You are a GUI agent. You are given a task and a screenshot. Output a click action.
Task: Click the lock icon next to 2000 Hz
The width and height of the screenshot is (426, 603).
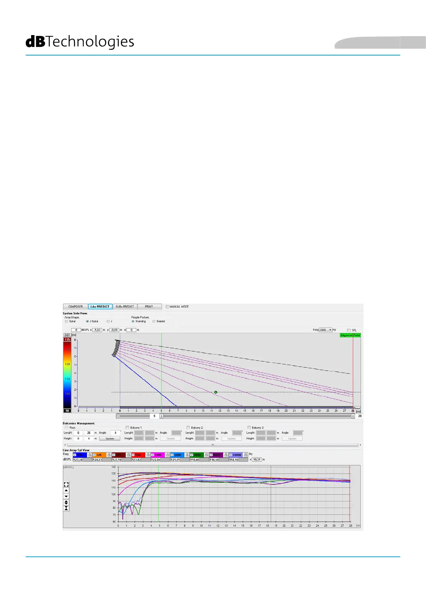tap(187, 455)
